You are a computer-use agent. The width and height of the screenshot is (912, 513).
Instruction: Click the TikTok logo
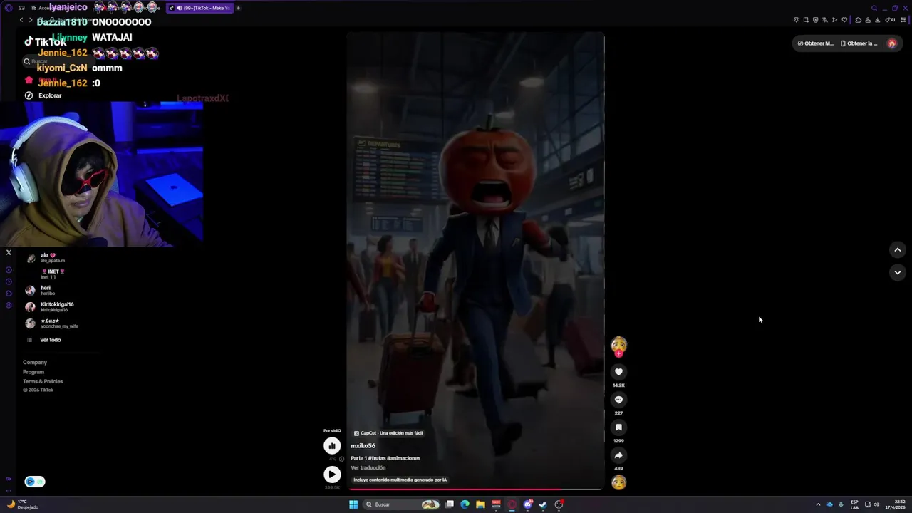[x=45, y=42]
